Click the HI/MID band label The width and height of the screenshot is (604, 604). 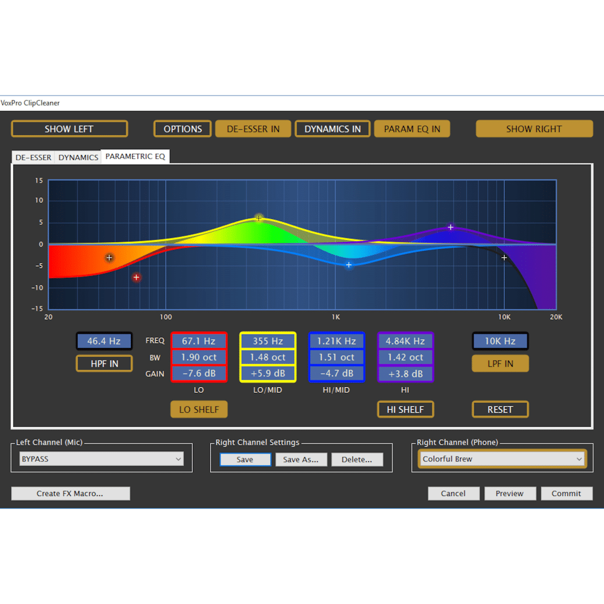pos(336,390)
